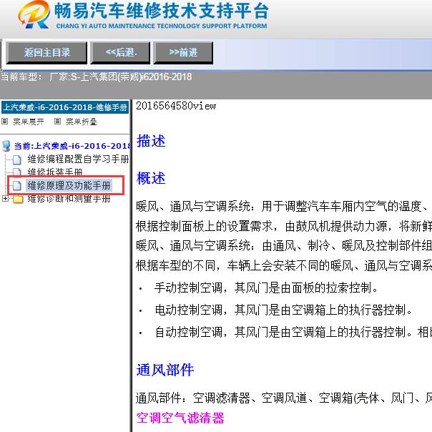The image size is (432, 432).
Task: Collapse all menus with 菜单折叠
Action: coord(82,122)
